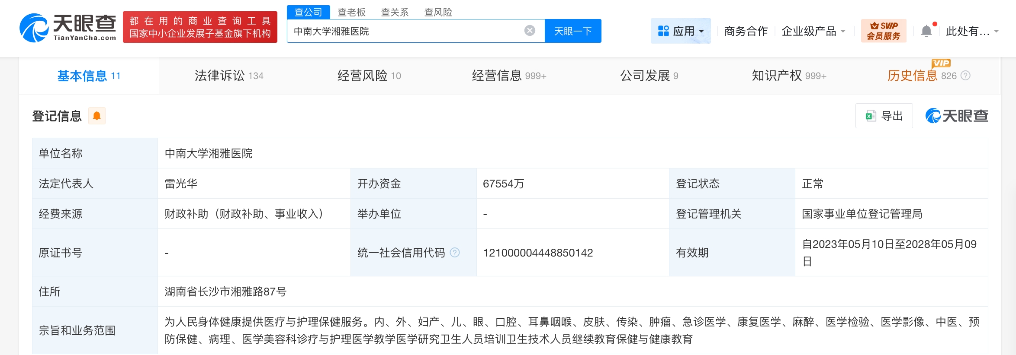
Task: Expand the 应用 apps dropdown
Action: click(680, 31)
